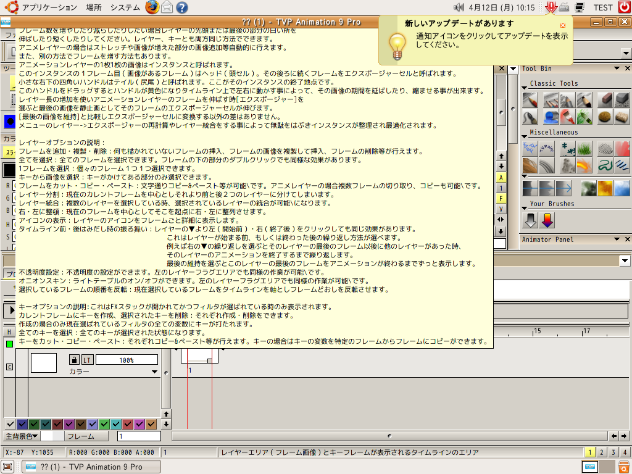Click the TVP Animation 9 Pro taskbar button

click(x=91, y=467)
